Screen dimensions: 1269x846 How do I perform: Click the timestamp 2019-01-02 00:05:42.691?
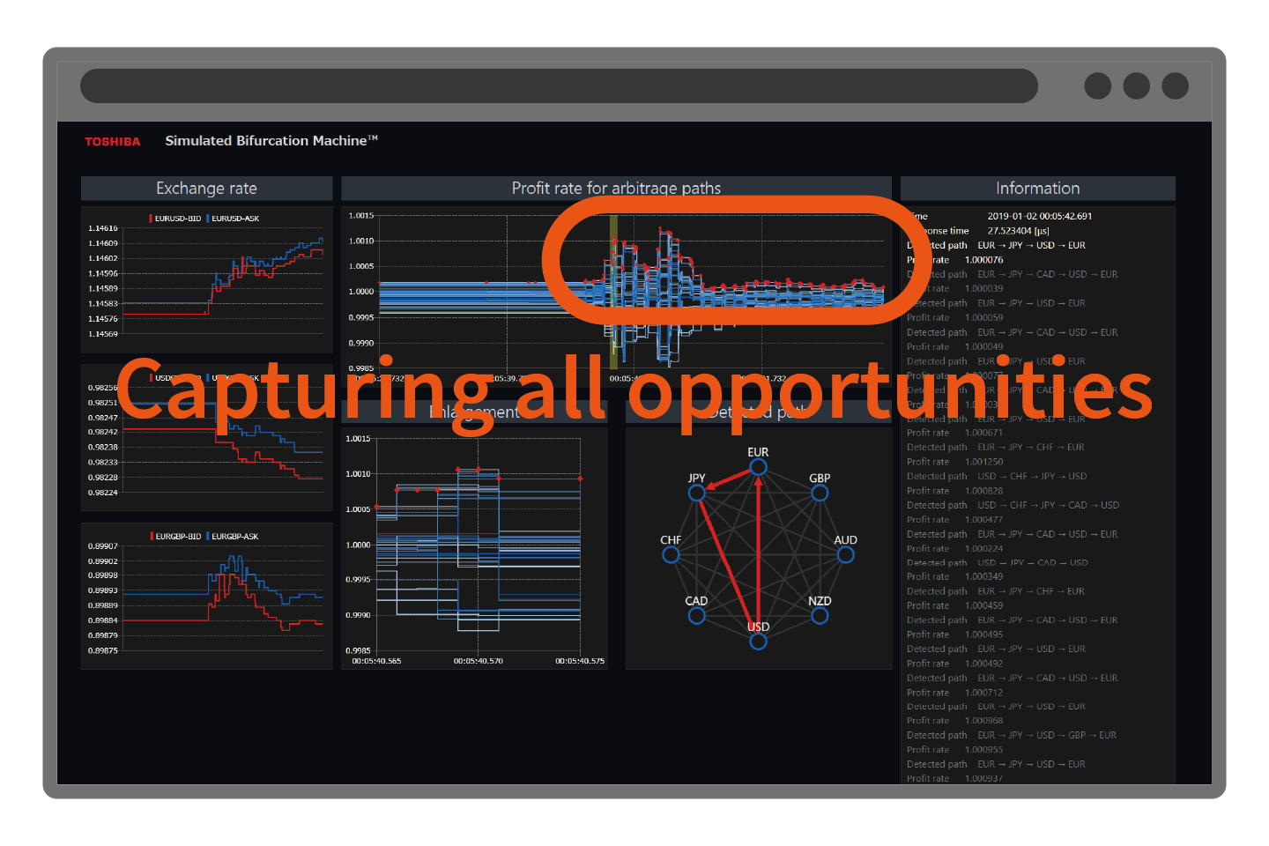[1039, 216]
